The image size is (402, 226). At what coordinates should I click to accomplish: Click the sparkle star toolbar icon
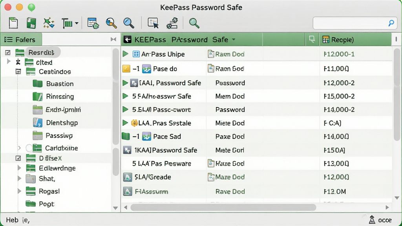pos(49,23)
